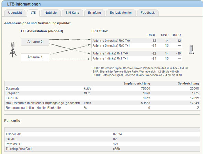Switch to the Netzliste tab
The image size is (203, 154).
(x=51, y=13)
